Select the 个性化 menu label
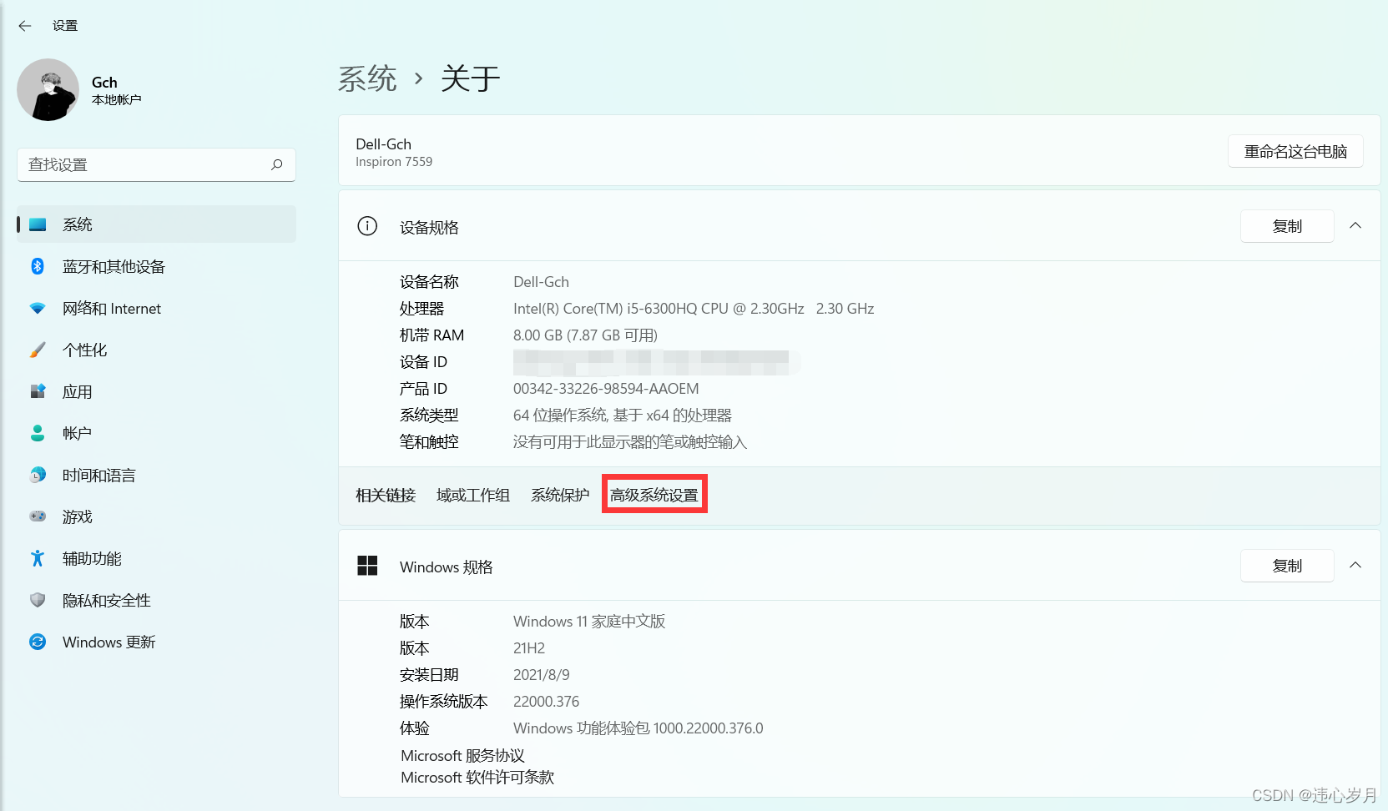 [85, 350]
